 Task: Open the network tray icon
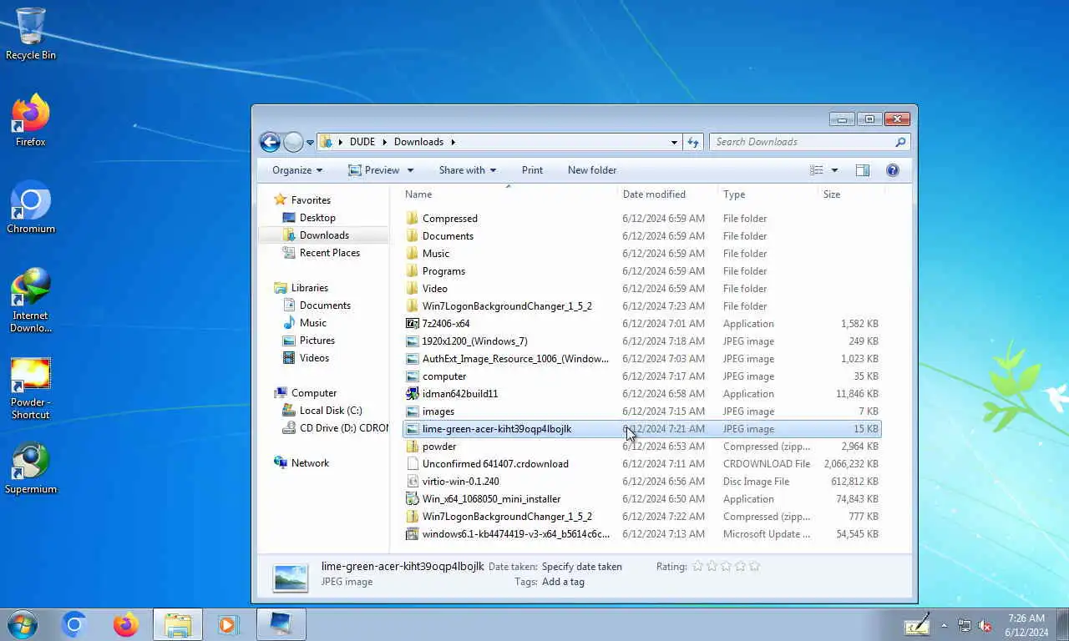pos(965,625)
